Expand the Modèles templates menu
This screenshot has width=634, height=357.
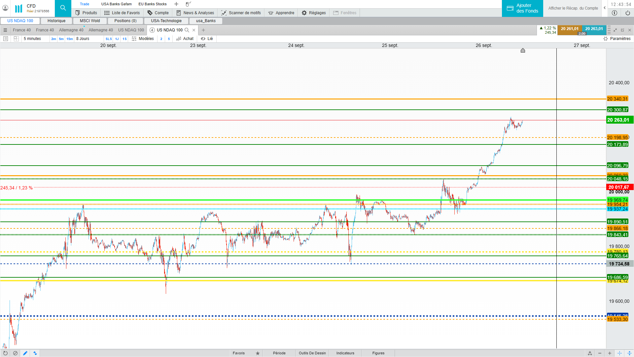click(x=143, y=39)
